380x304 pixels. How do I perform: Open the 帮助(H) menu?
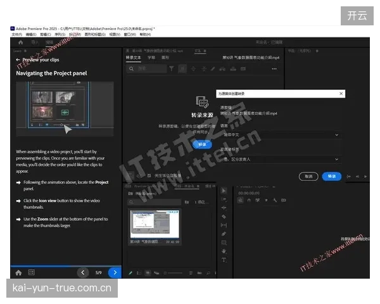(x=145, y=34)
